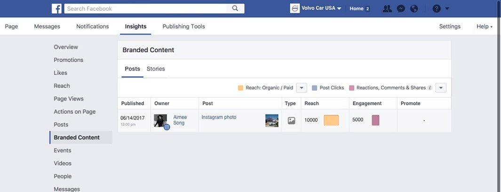Image resolution: width=501 pixels, height=192 pixels.
Task: Click the Aimee Song owner link
Action: click(179, 120)
